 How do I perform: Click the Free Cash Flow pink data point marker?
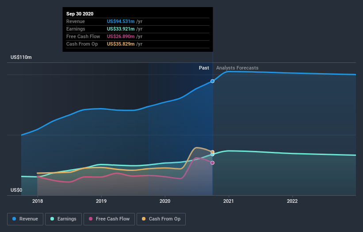coord(213,162)
